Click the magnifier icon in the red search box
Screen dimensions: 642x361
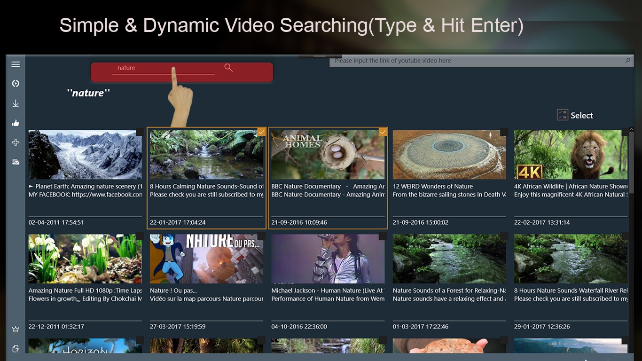tap(228, 68)
